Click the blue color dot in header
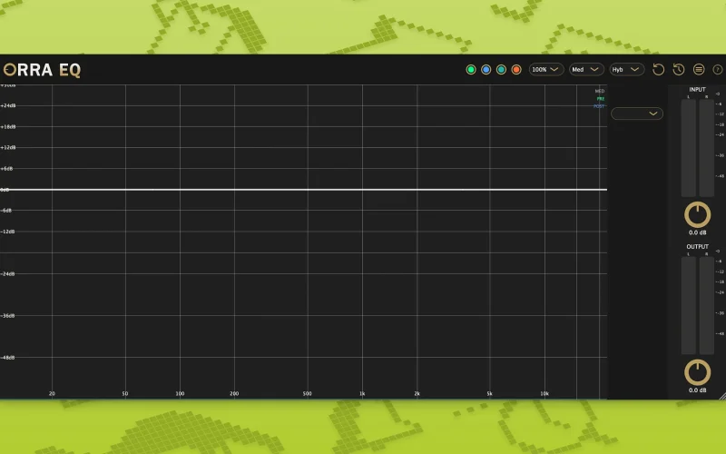Image resolution: width=726 pixels, height=454 pixels. [x=486, y=70]
